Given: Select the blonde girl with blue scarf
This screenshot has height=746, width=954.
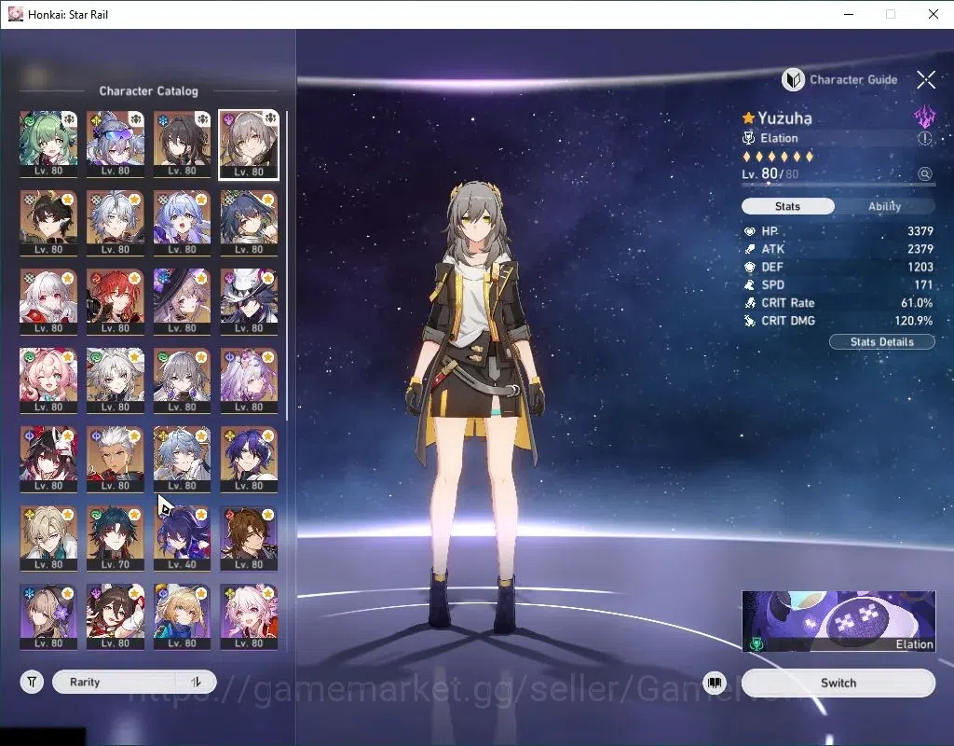Looking at the screenshot, I should (182, 617).
